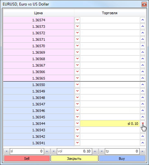Click red down arrow at 1.36550
This screenshot has width=149, height=165.
click(x=77, y=84)
